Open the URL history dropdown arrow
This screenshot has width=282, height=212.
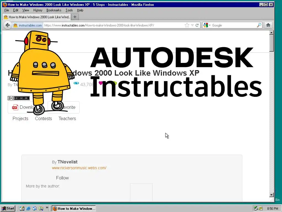pyautogui.click(x=192, y=25)
